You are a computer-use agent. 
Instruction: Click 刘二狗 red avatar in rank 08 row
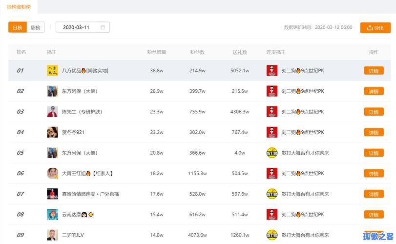(272, 215)
